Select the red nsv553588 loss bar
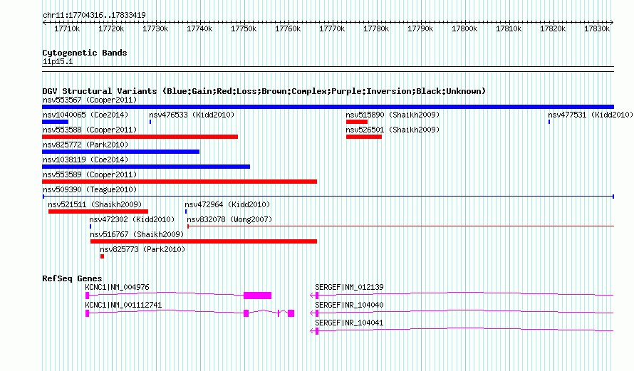Image resolution: width=634 pixels, height=371 pixels. [x=140, y=137]
